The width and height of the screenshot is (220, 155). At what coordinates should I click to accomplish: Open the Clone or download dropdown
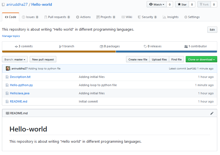(201, 59)
